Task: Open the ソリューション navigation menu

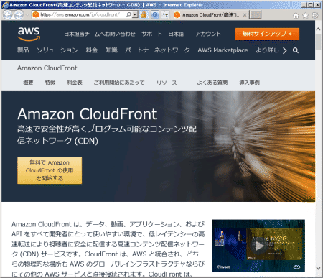Action: click(57, 50)
